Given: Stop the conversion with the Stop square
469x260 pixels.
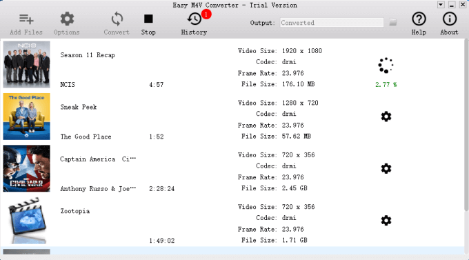Looking at the screenshot, I should [x=148, y=19].
